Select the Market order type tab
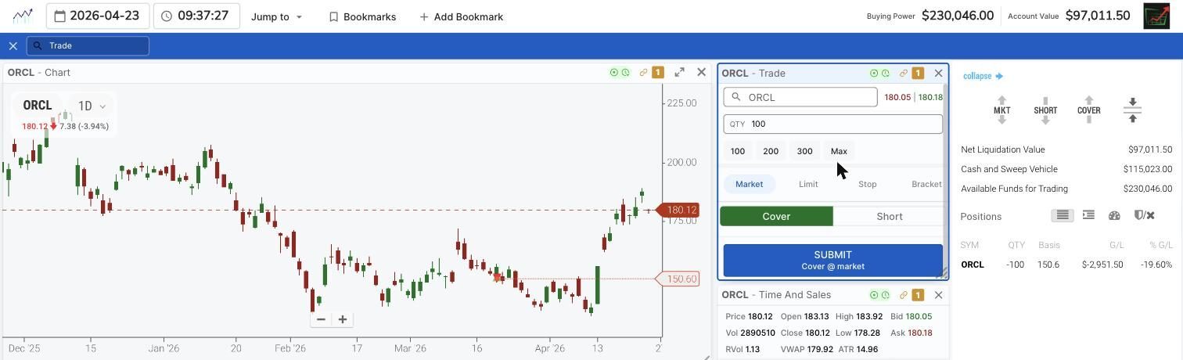1183x360 pixels. 749,184
